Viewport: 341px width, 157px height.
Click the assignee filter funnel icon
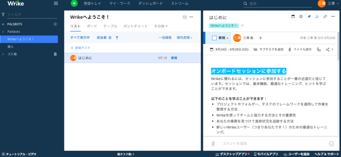117,38
